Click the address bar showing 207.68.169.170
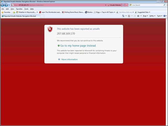Image resolution: width=168 pixels, height=126 pixels. 58,5
